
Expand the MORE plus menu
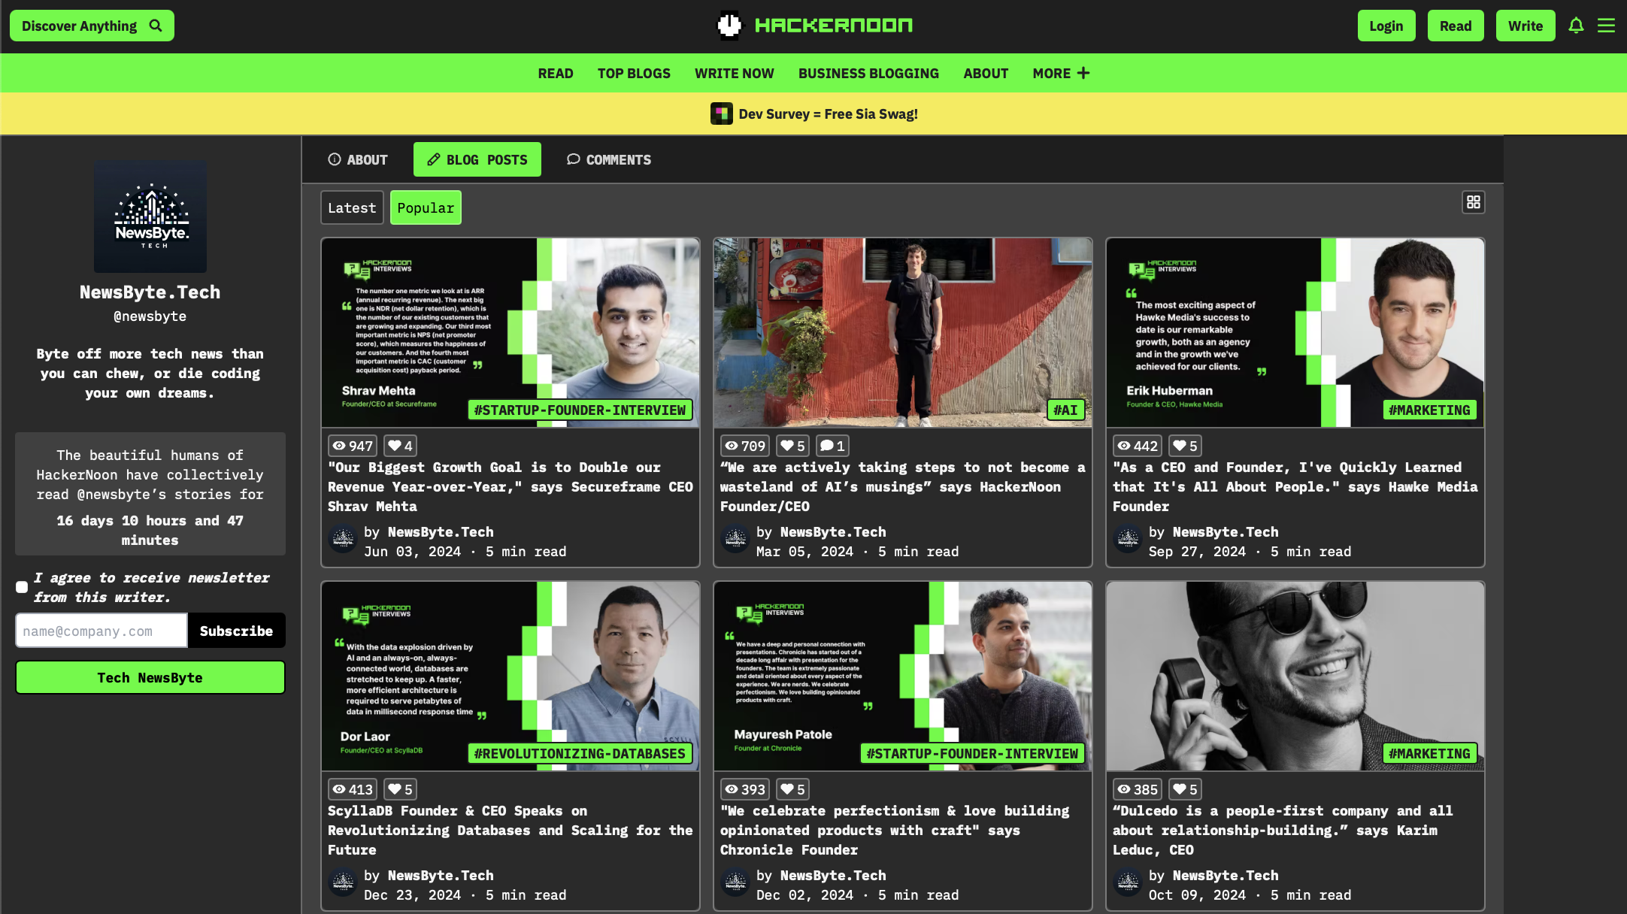1061,73
